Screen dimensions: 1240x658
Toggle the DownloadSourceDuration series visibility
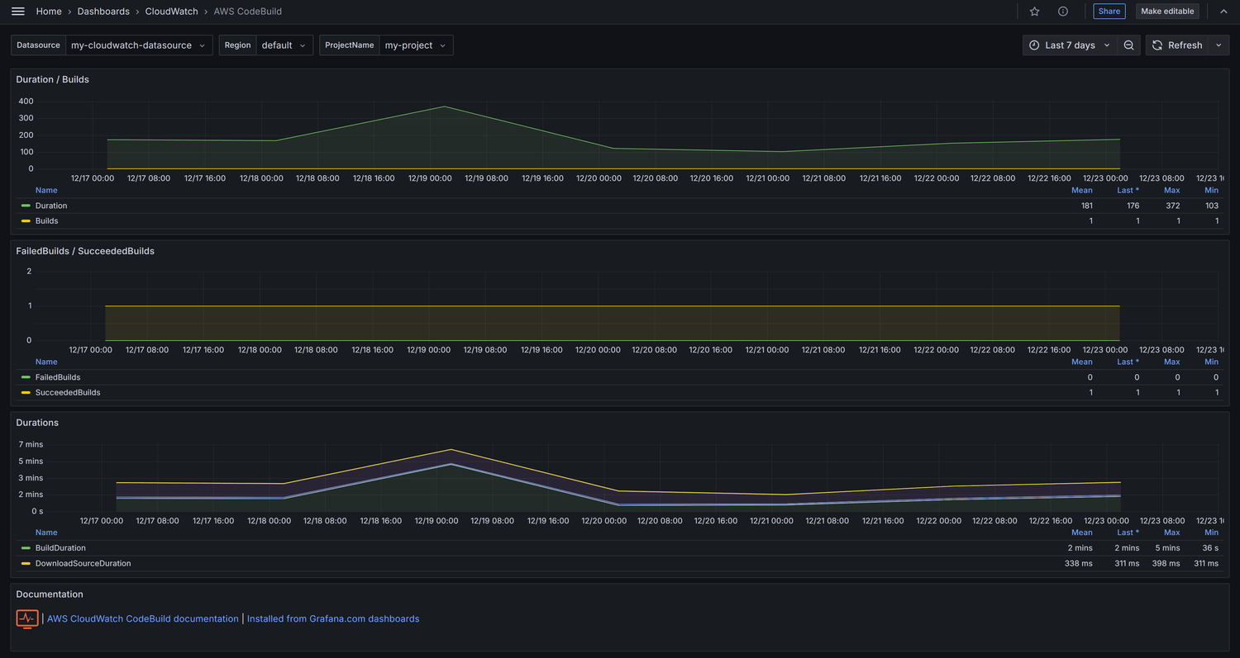point(83,564)
